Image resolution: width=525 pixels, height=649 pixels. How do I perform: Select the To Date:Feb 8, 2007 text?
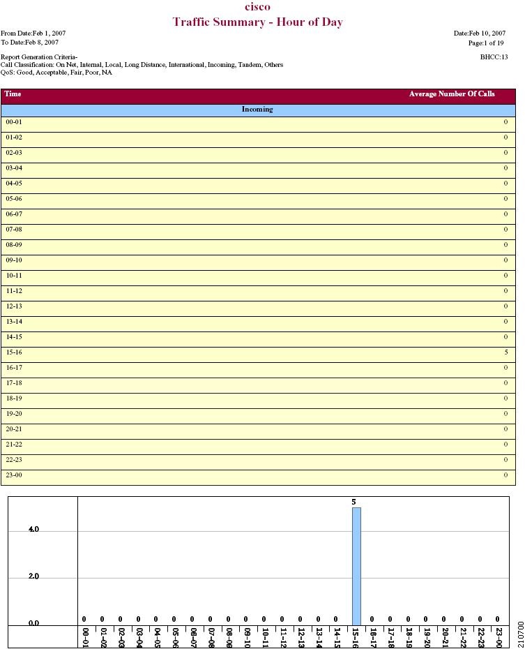(x=30, y=42)
